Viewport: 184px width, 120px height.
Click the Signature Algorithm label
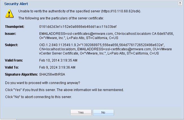21,74
